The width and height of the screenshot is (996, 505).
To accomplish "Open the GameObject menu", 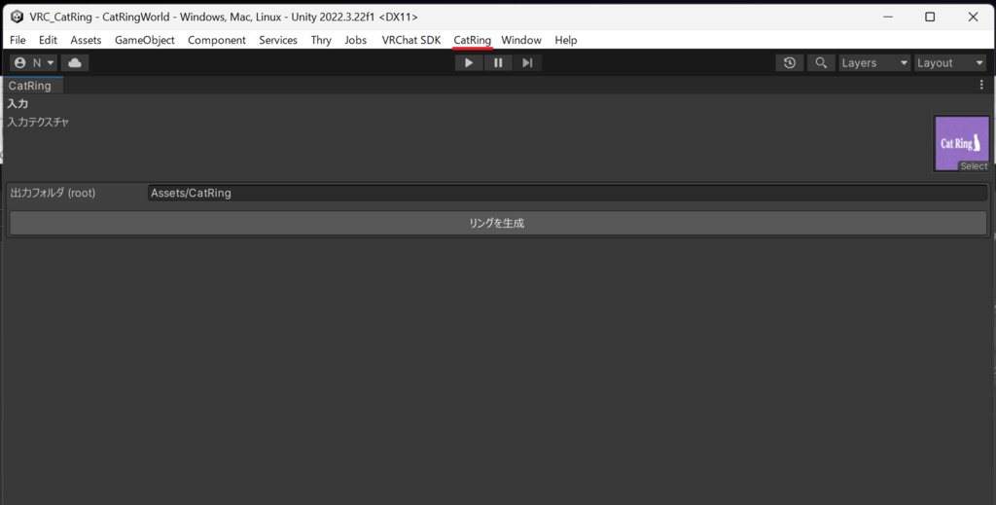I will tap(145, 40).
